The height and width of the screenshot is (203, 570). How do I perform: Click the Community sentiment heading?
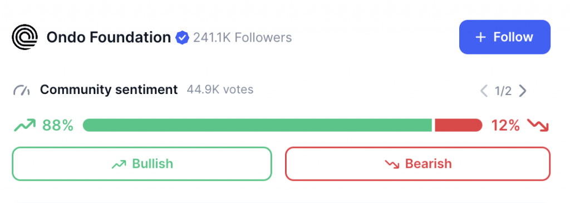(109, 90)
